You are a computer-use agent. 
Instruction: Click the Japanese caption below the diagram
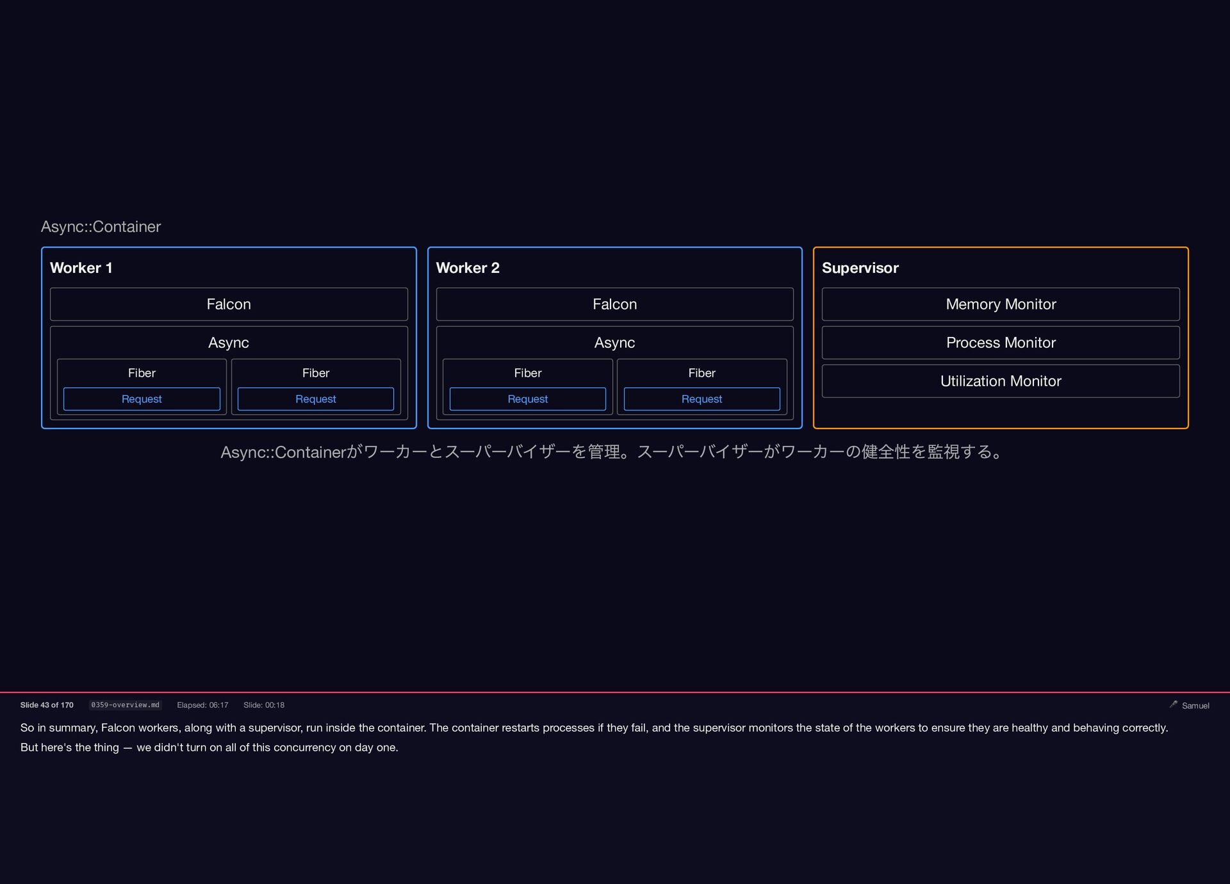tap(613, 452)
